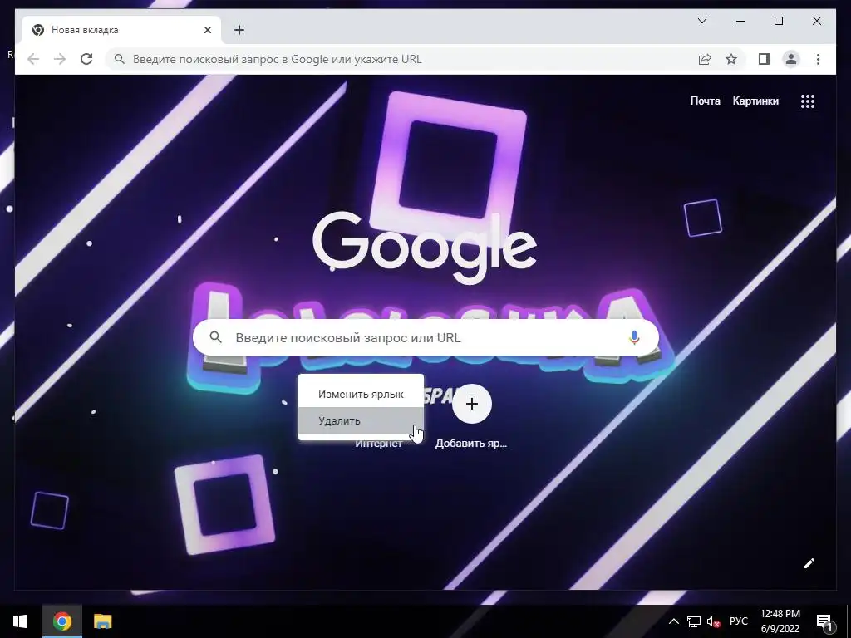Select Изменить ярлык in context menu
The image size is (851, 638).
pos(361,395)
